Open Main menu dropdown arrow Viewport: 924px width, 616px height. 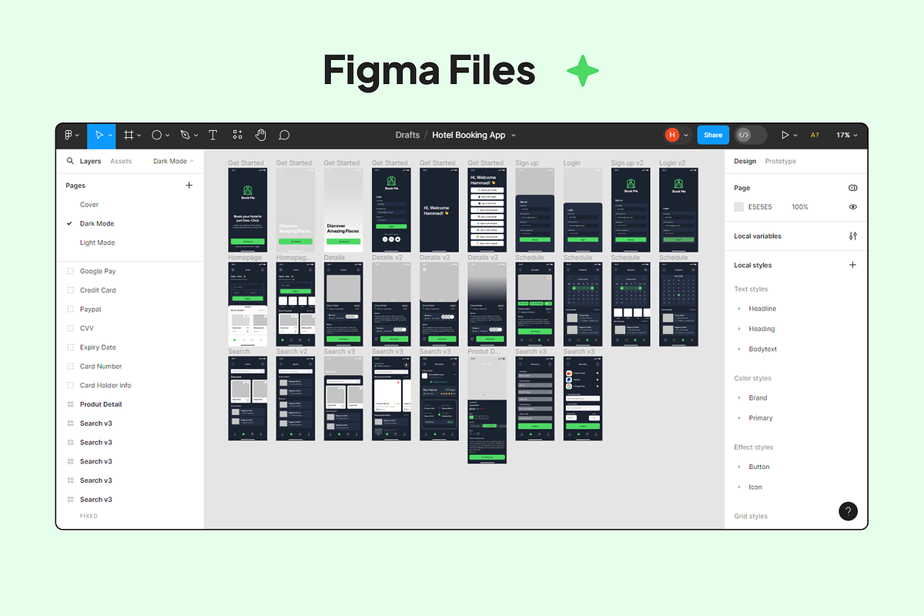[78, 136]
